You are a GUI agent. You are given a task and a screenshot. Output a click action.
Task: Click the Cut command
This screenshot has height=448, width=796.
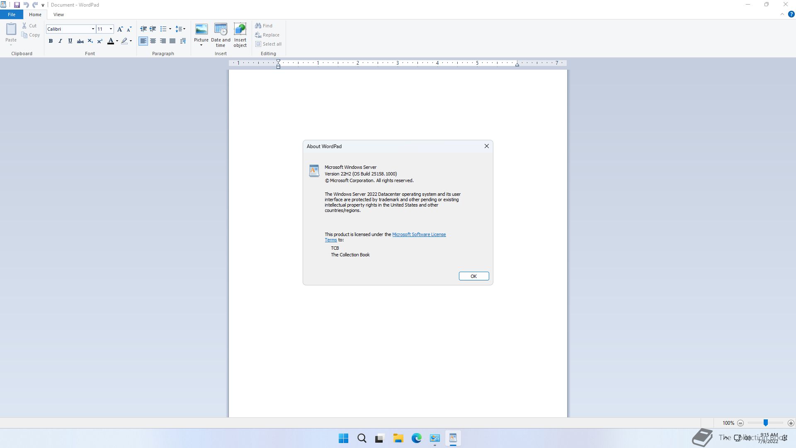click(x=29, y=26)
